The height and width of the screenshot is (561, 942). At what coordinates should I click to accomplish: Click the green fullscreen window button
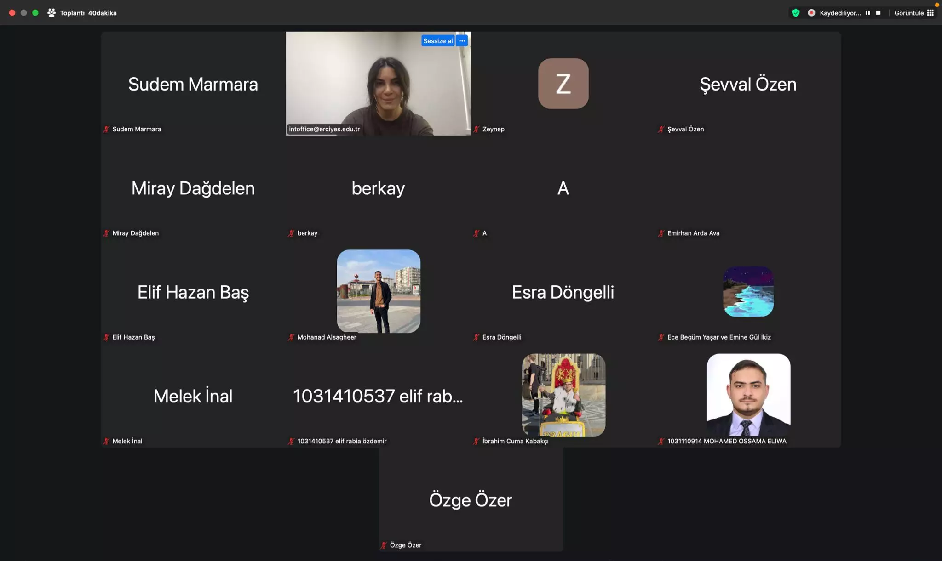(35, 13)
